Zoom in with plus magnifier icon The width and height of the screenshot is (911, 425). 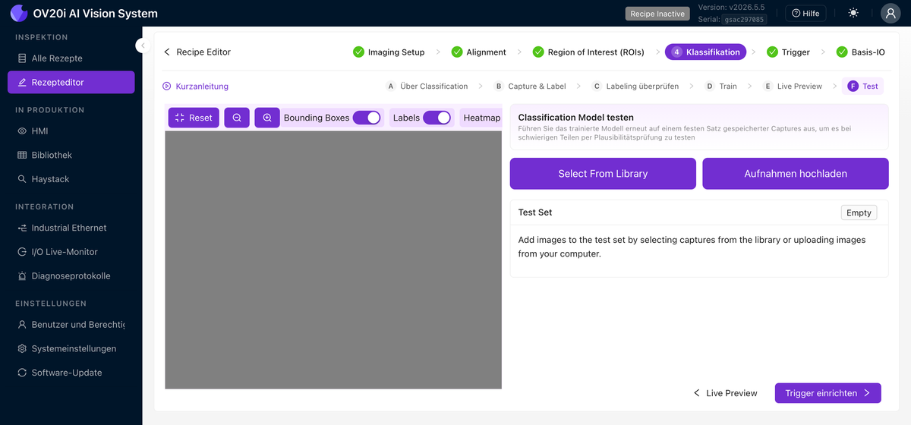click(x=267, y=118)
